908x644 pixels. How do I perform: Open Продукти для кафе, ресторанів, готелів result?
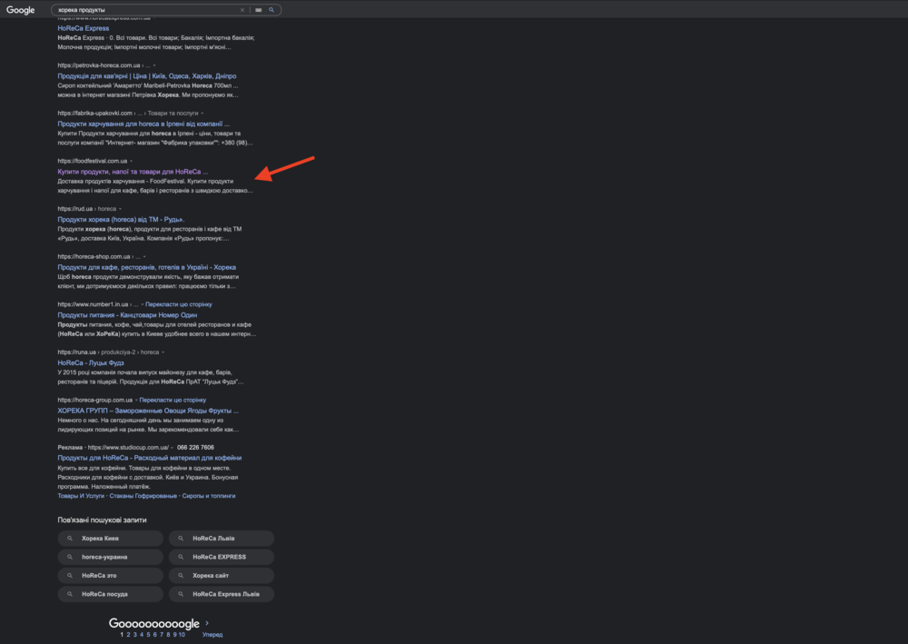pos(146,268)
